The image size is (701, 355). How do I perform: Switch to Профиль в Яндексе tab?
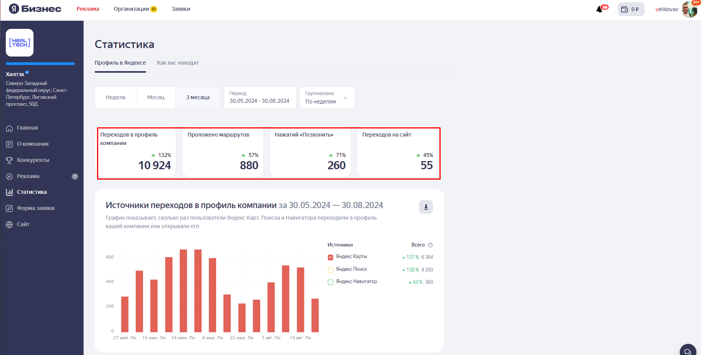point(120,63)
